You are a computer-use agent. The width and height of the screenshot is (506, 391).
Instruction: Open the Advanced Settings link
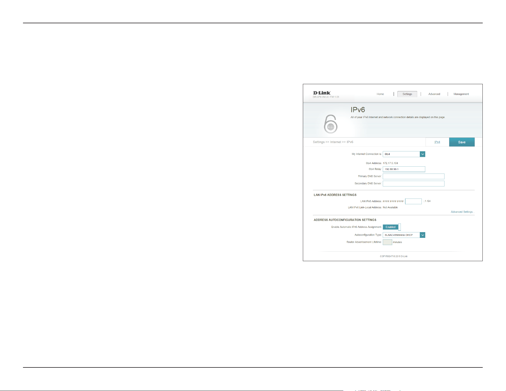462,212
